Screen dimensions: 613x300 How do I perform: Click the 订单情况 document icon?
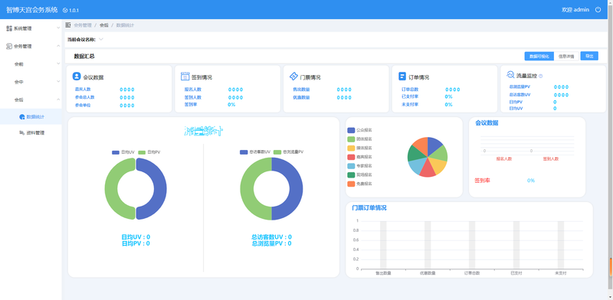click(x=402, y=77)
